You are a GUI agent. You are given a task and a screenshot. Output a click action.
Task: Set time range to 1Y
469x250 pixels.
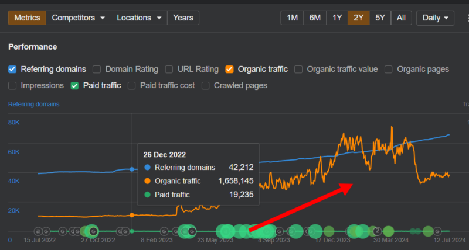(x=337, y=18)
